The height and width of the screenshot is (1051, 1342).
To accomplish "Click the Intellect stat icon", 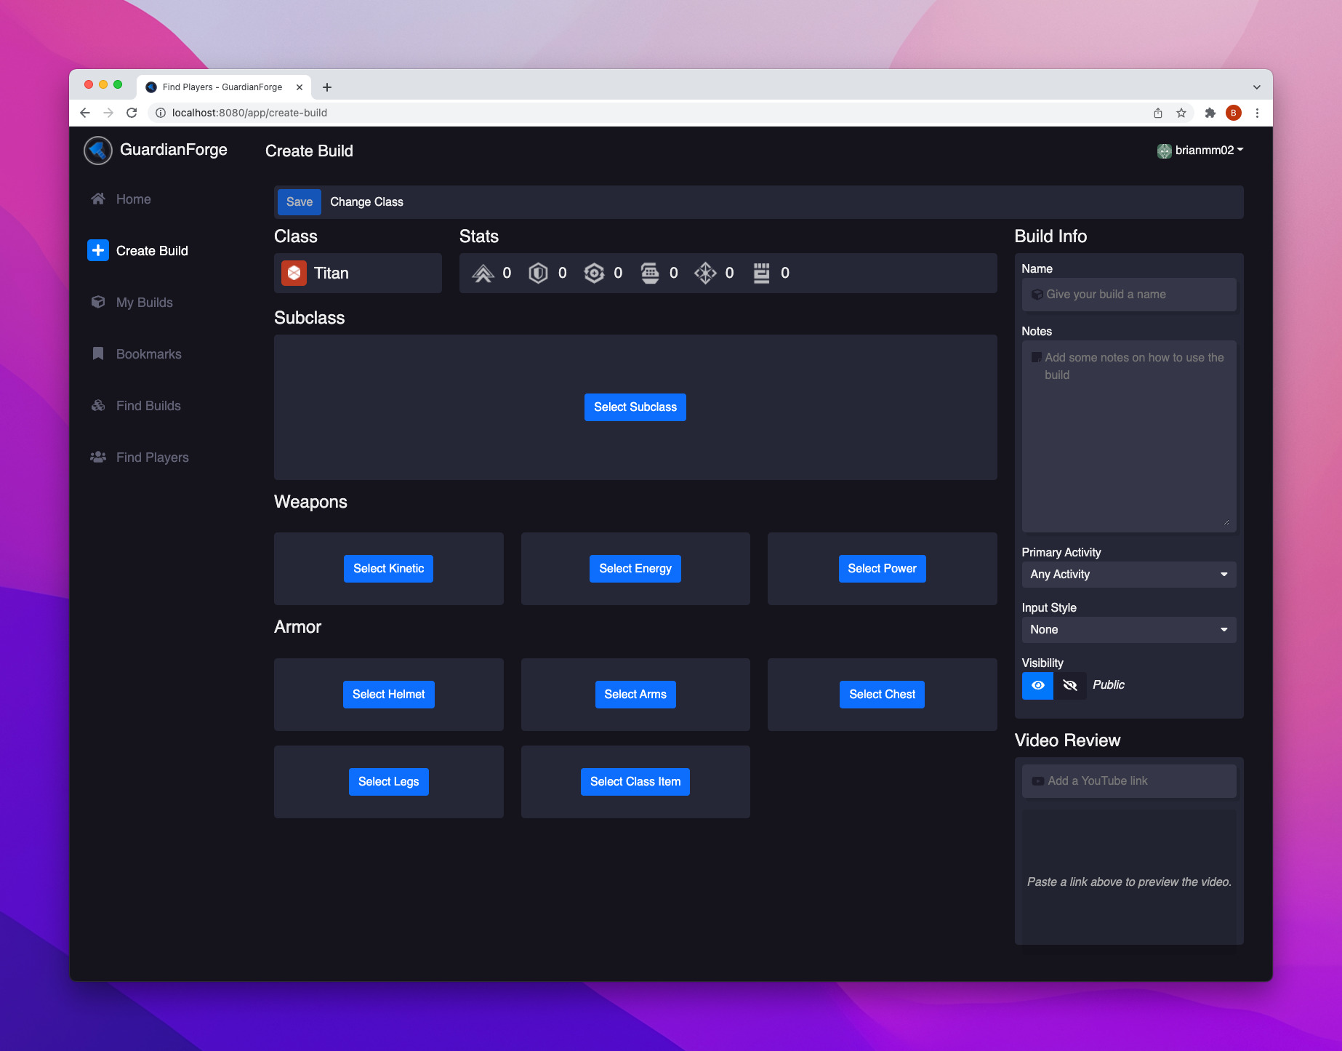I will point(705,273).
